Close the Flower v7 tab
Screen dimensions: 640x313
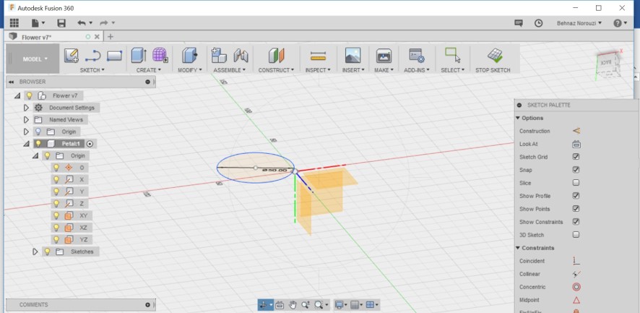[x=97, y=37]
